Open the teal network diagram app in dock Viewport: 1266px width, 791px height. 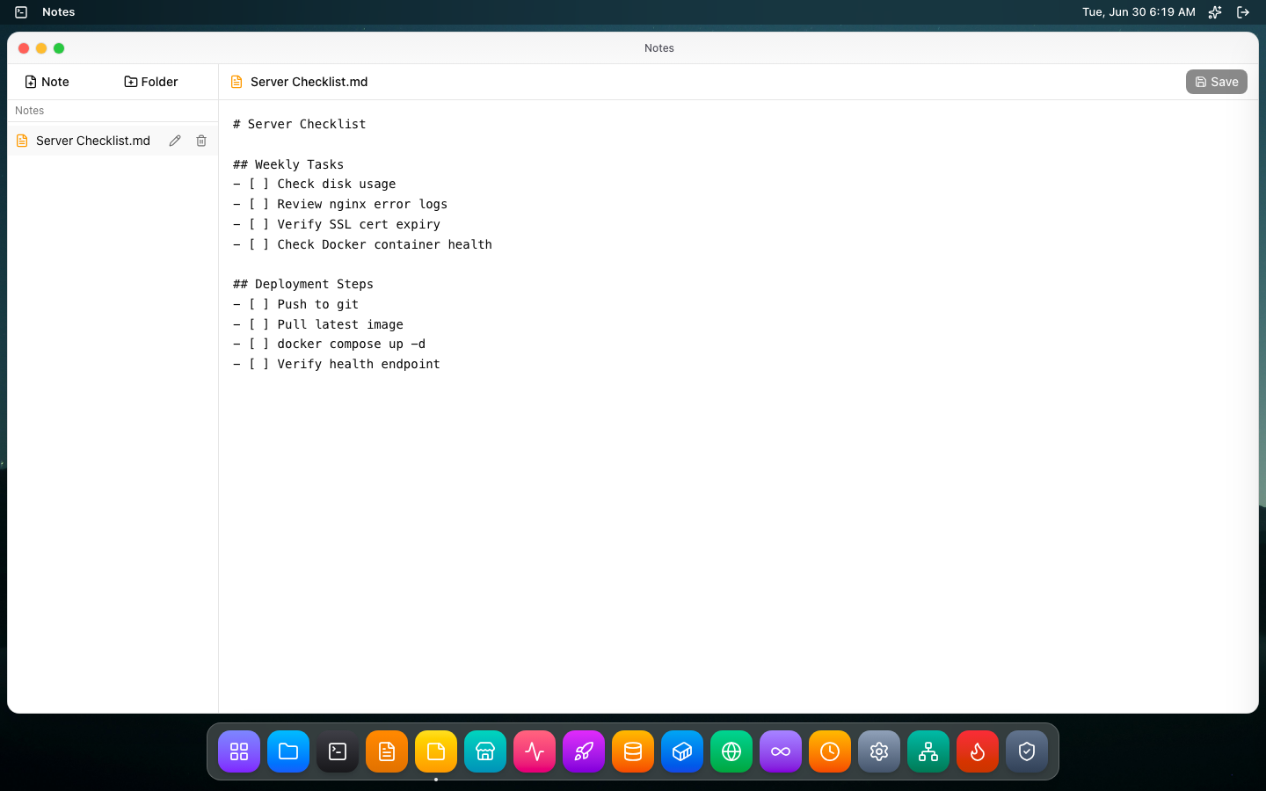click(x=928, y=751)
